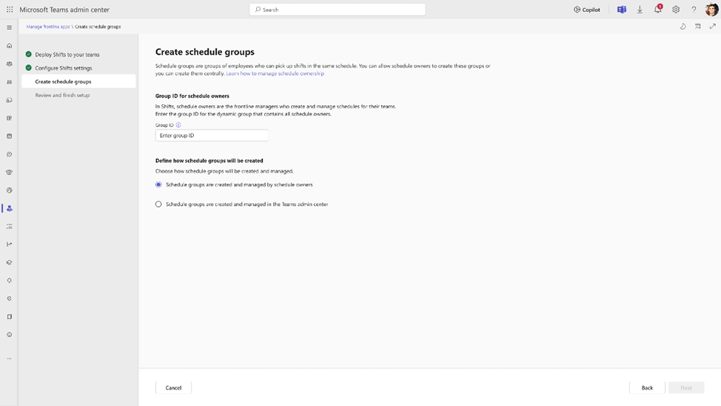Screen dimensions: 721x406
Task: Open the feedback comment icon below the header
Action: tap(697, 27)
